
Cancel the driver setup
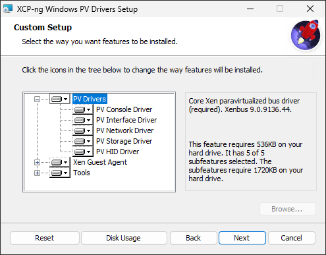tap(292, 238)
